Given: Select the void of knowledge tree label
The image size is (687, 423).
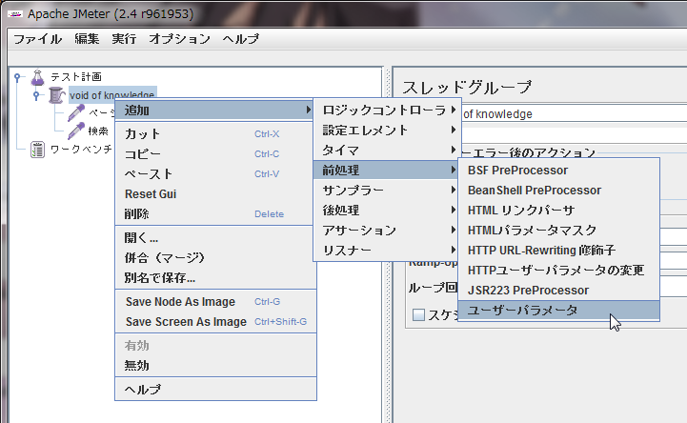Looking at the screenshot, I should [112, 94].
